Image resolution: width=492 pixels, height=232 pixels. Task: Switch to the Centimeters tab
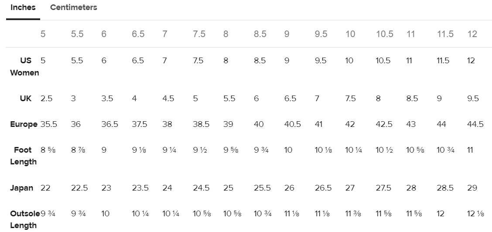point(73,7)
